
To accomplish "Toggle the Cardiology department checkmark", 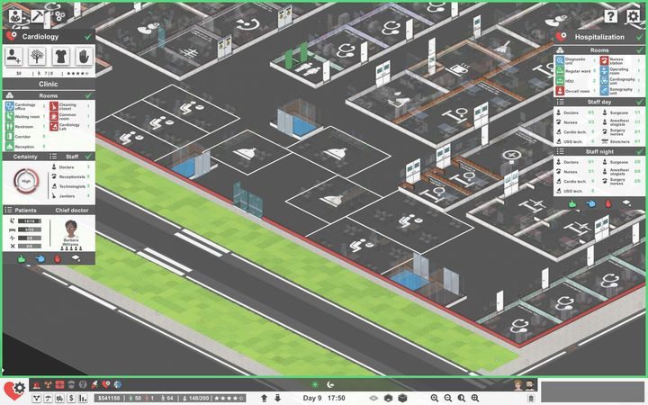I will click(x=88, y=37).
